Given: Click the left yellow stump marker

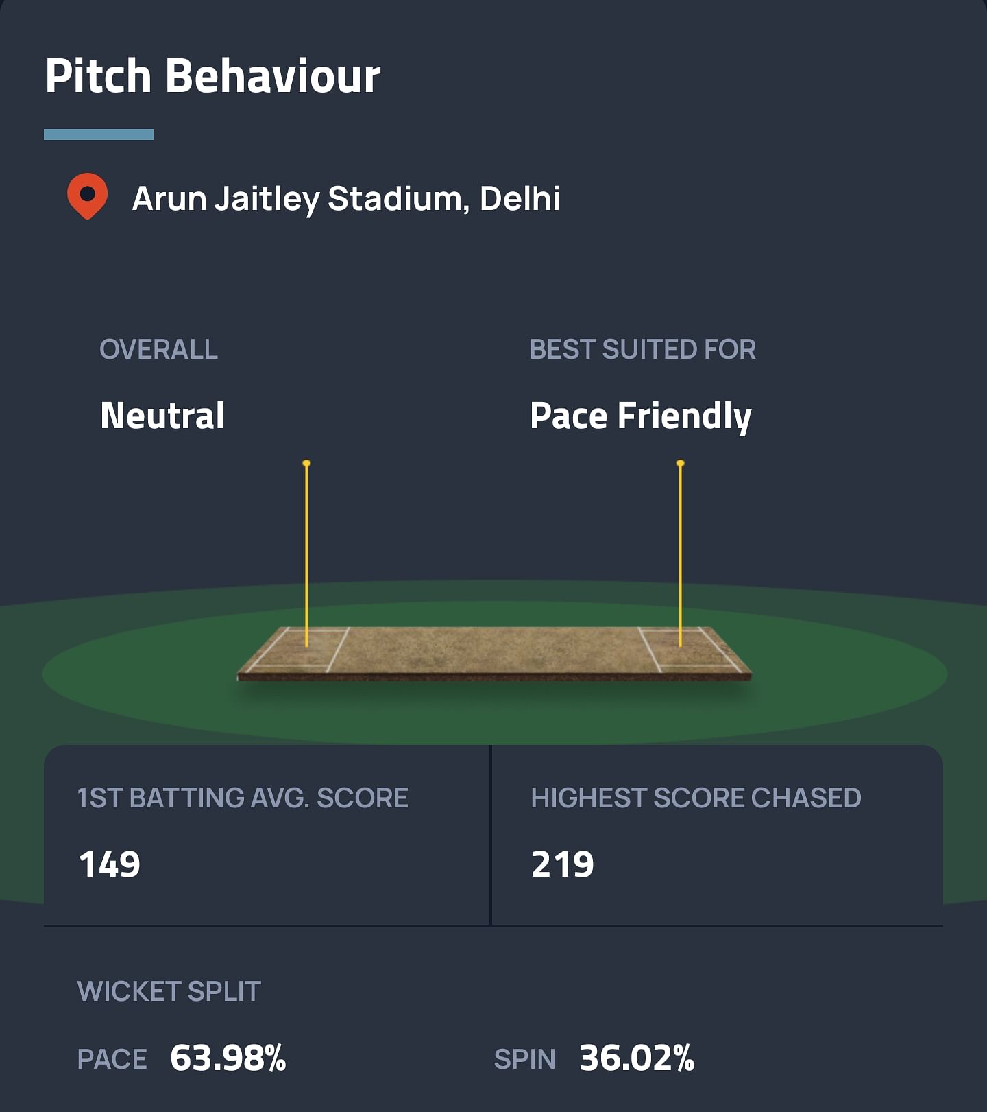Looking at the screenshot, I should pos(306,552).
